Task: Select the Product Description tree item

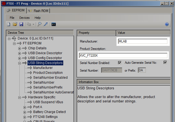Action: (48, 73)
